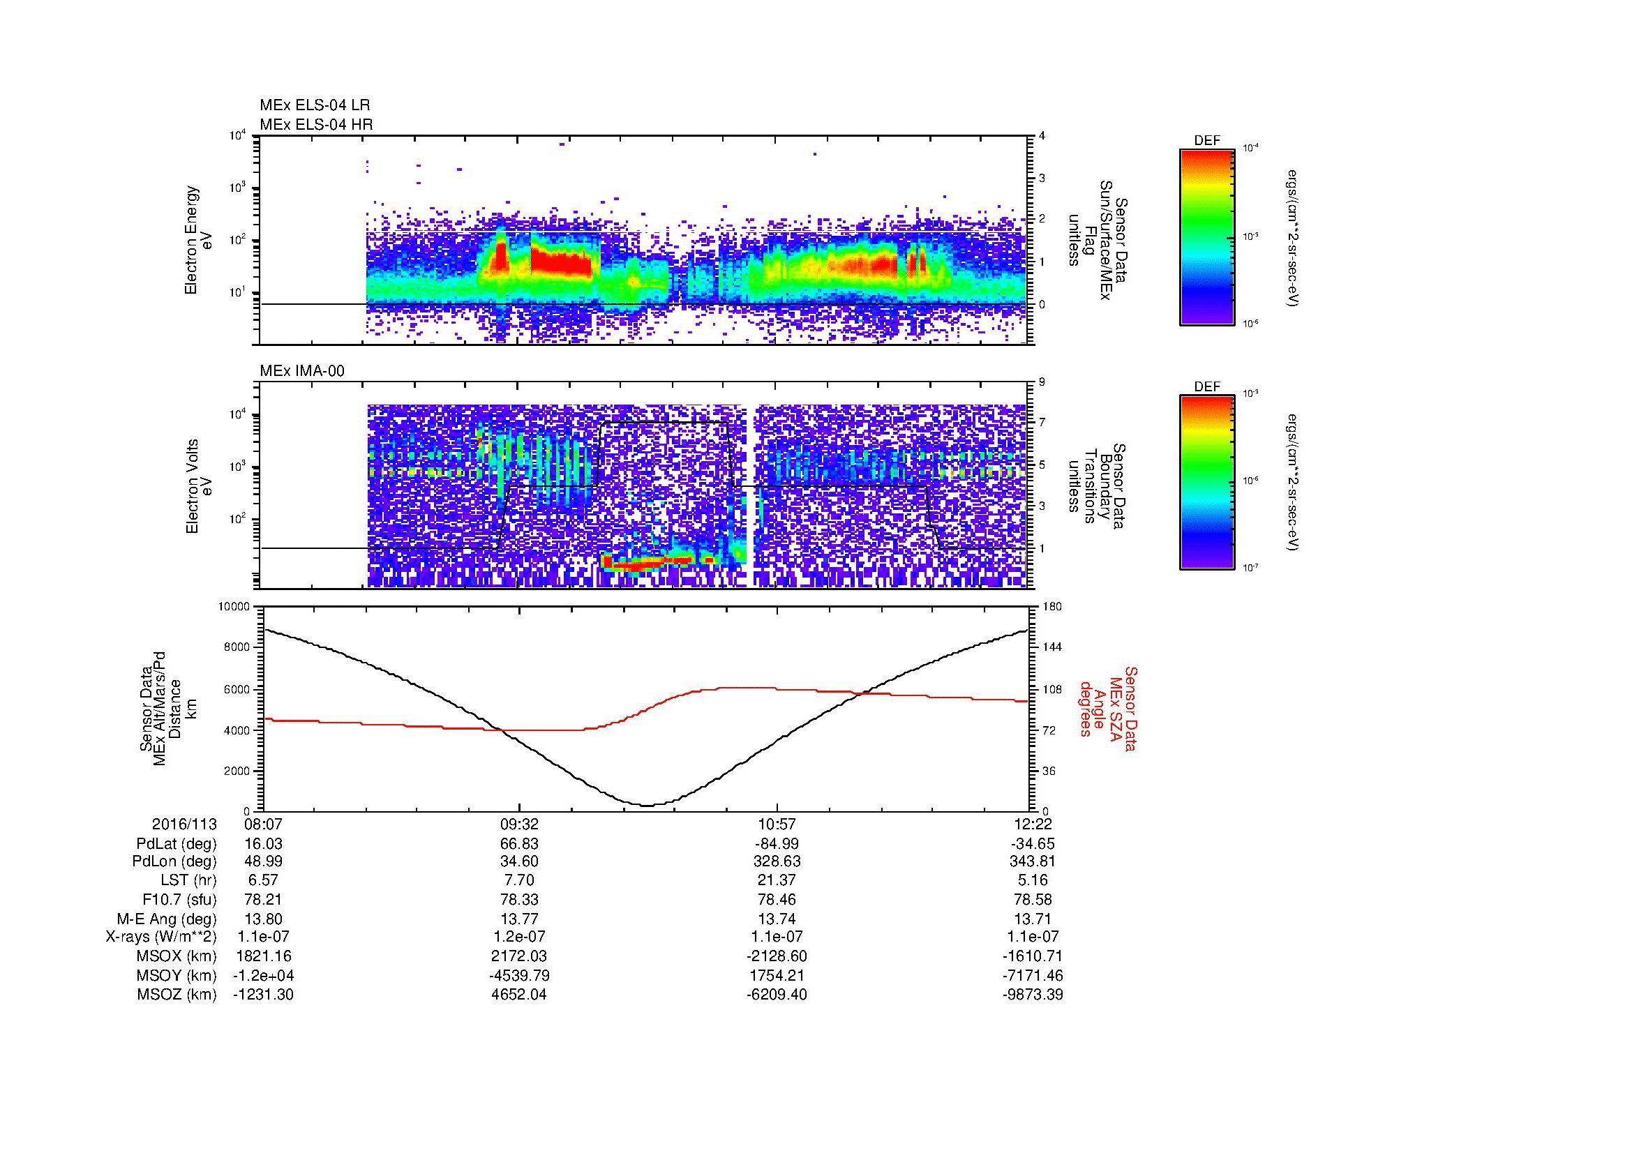Click the IMA ion spectrogram plot
This screenshot has height=1153, width=1632.
coord(645,486)
